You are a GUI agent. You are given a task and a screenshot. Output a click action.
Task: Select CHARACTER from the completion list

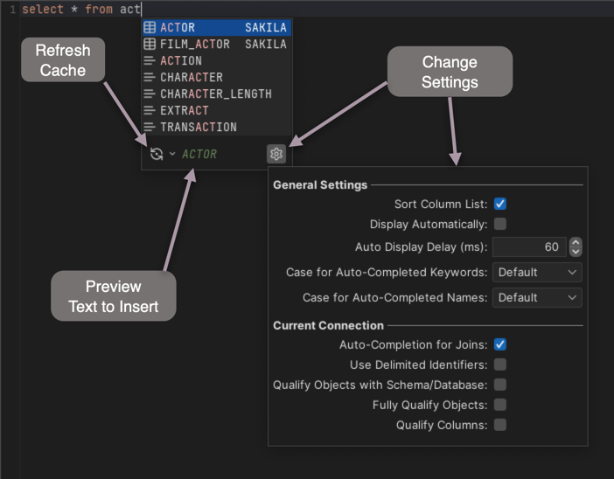coord(192,78)
